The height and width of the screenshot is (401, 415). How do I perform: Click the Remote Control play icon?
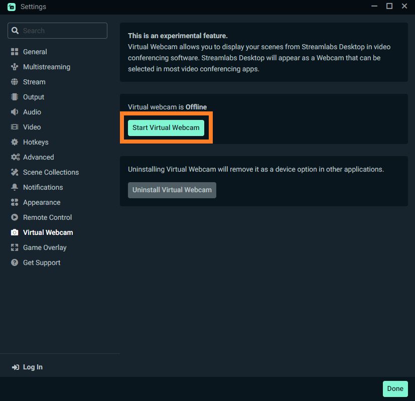pos(15,217)
